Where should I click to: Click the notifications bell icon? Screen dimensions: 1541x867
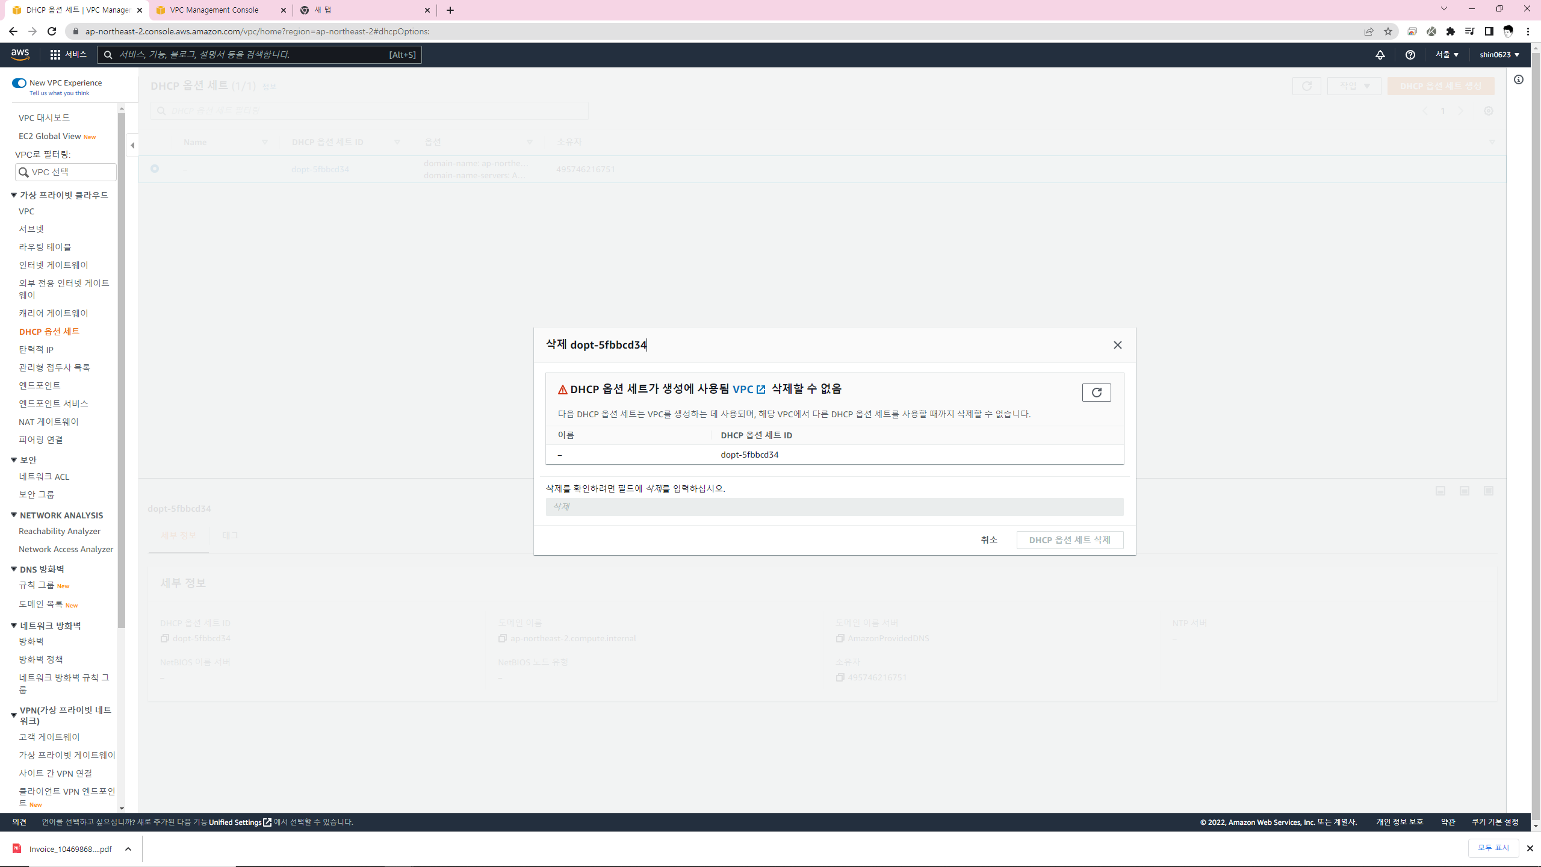[1380, 54]
